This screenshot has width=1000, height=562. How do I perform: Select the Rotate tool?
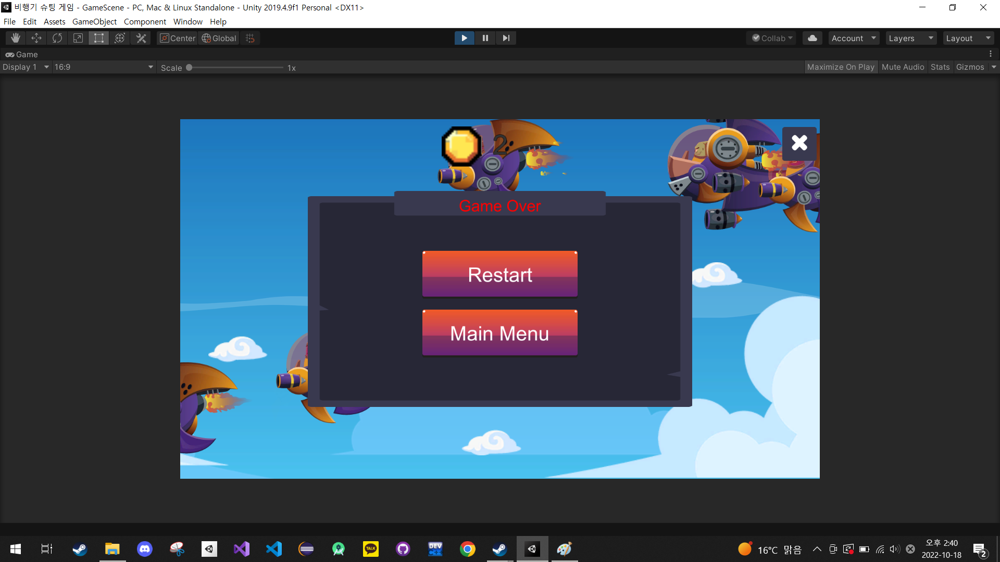click(x=57, y=37)
